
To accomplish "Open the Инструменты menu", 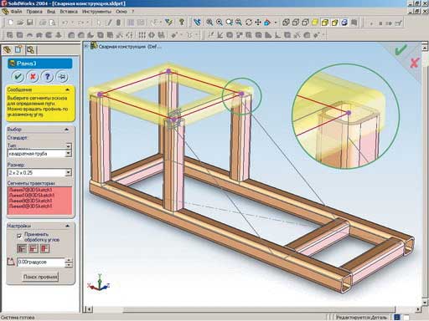I will [x=96, y=12].
